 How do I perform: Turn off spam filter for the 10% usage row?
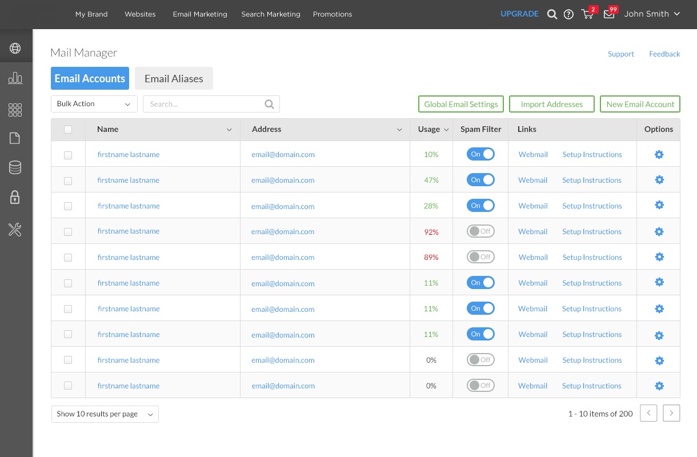[480, 154]
